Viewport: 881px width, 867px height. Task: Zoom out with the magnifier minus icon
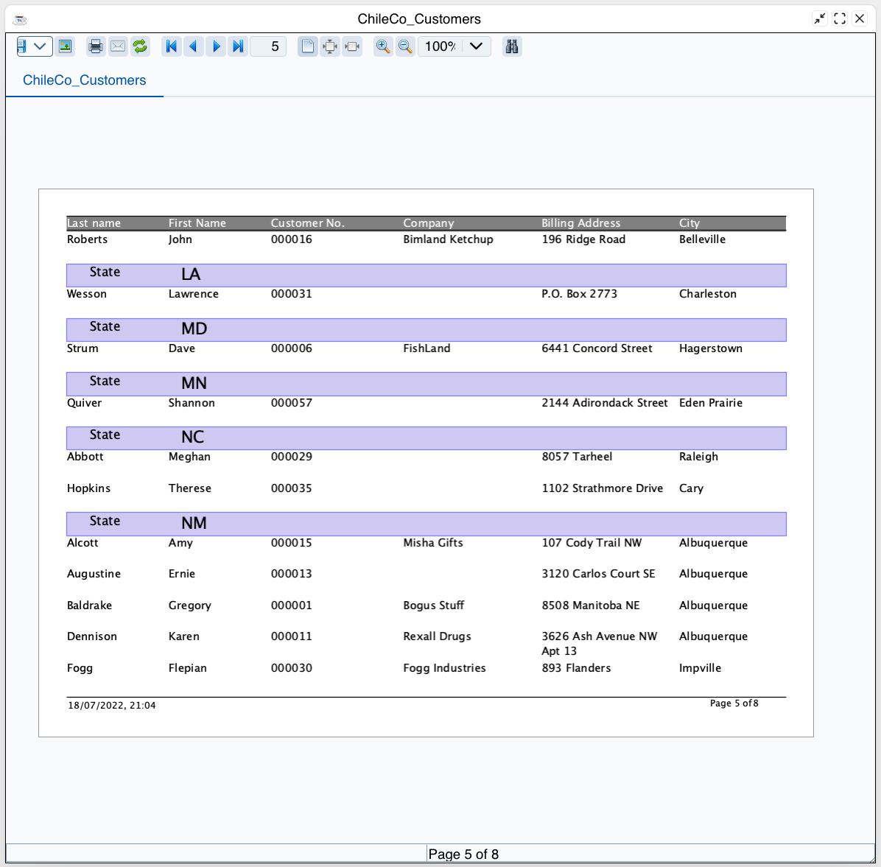click(x=405, y=46)
